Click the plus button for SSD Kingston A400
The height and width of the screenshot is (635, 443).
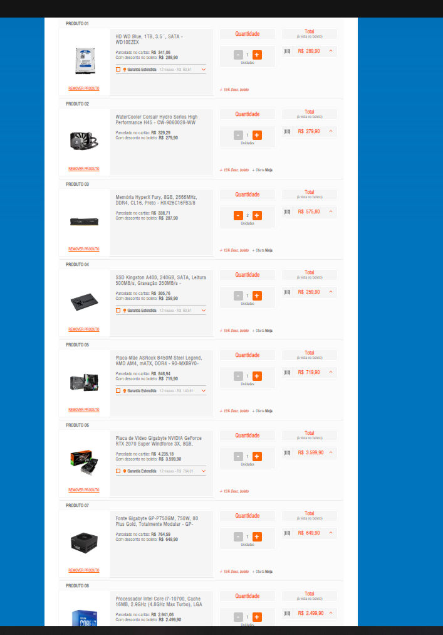coord(257,296)
